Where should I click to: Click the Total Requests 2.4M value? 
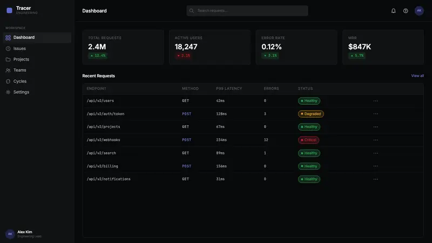point(97,47)
